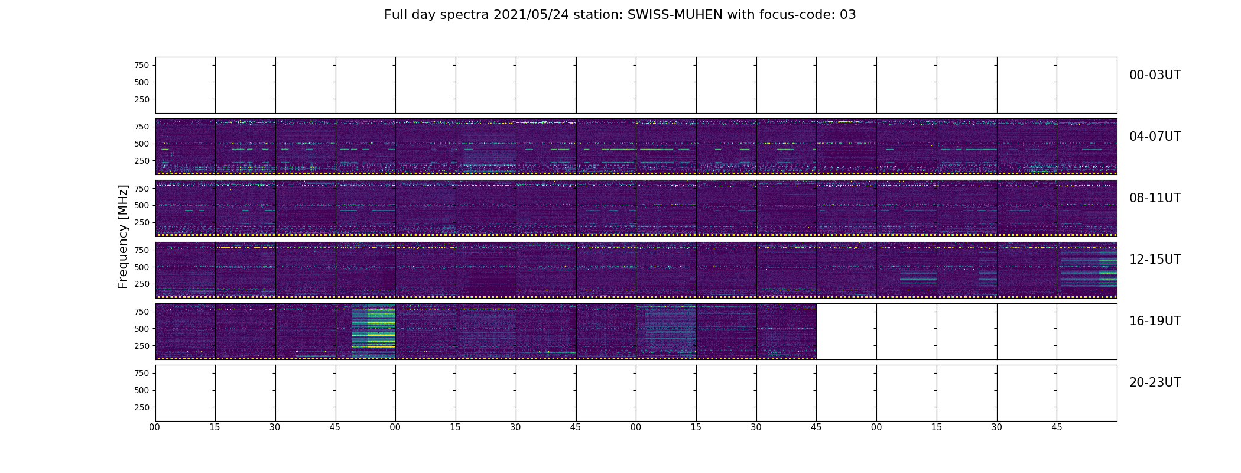1241x473 pixels.
Task: Click the 750 tick of the 20-23UT panel
Action: (x=142, y=373)
